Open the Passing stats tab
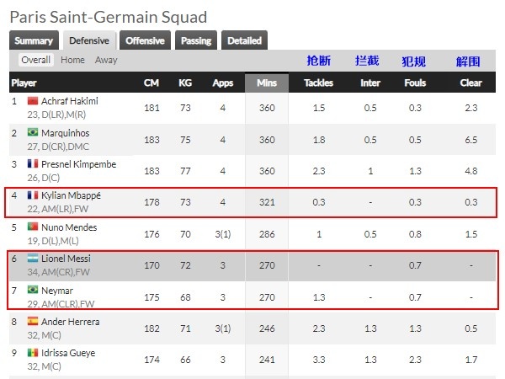This screenshot has width=505, height=379. [x=196, y=40]
